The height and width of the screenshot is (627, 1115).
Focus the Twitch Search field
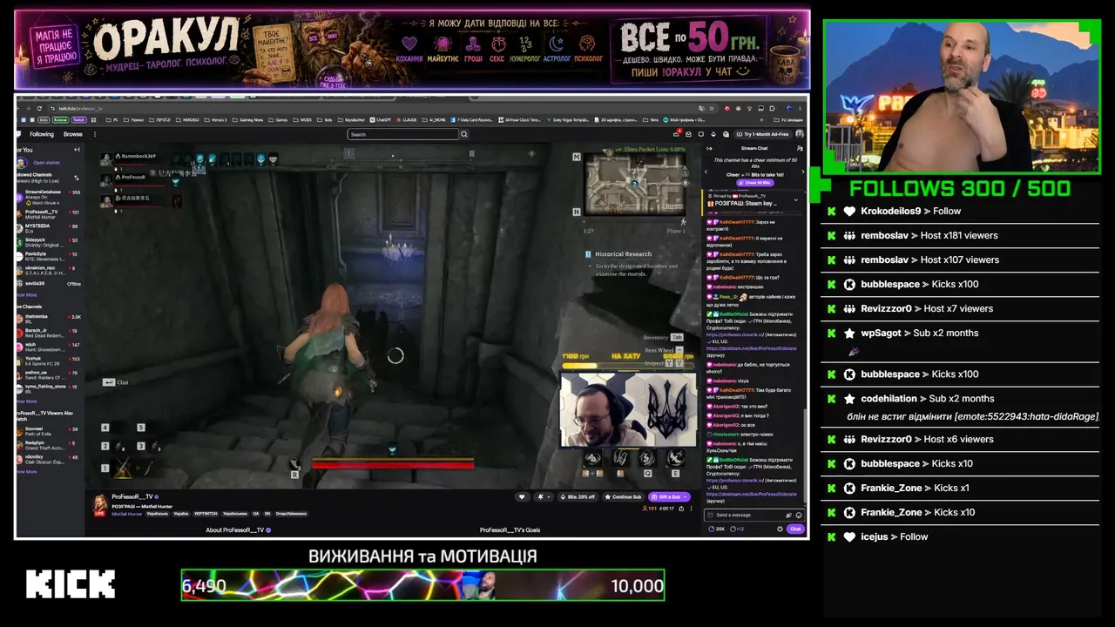pos(403,134)
